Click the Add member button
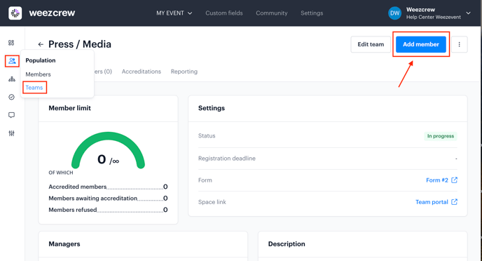Screen dimensions: 482x261 pyautogui.click(x=421, y=44)
